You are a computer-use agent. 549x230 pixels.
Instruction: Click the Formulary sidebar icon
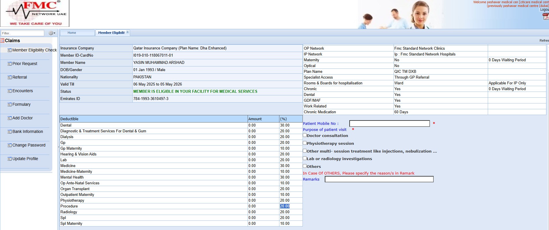[x=10, y=105]
